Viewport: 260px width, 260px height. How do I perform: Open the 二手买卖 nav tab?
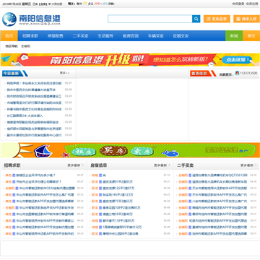point(80,36)
